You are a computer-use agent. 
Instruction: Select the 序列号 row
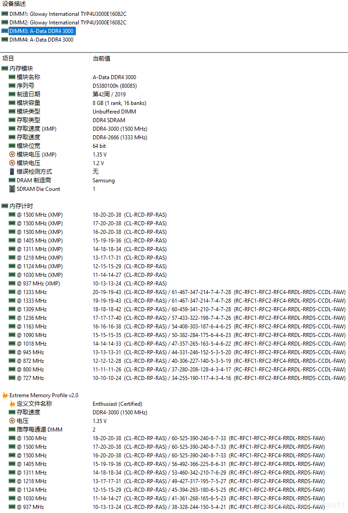coord(174,85)
